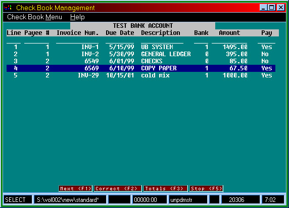Toggle the Pay value No for INV-2

[265, 54]
